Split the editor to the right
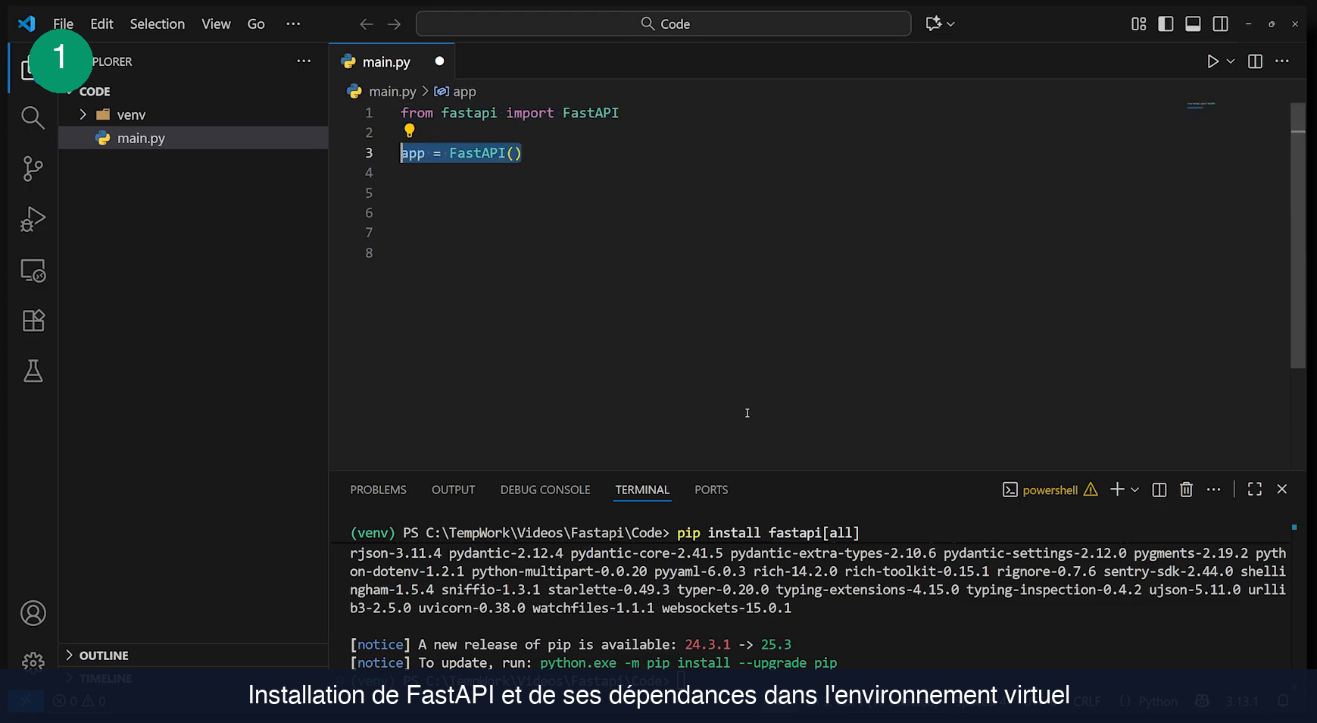1317x723 pixels. (1255, 61)
